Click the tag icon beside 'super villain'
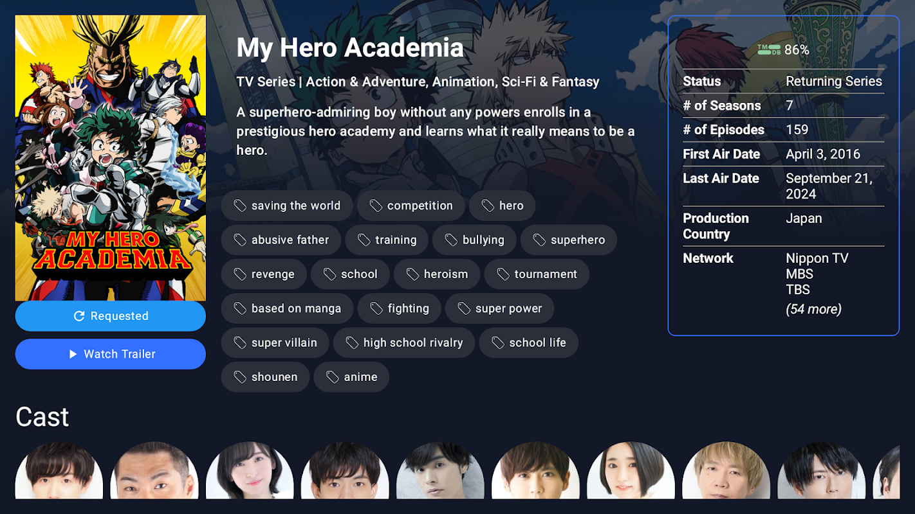The image size is (915, 514). tap(240, 342)
